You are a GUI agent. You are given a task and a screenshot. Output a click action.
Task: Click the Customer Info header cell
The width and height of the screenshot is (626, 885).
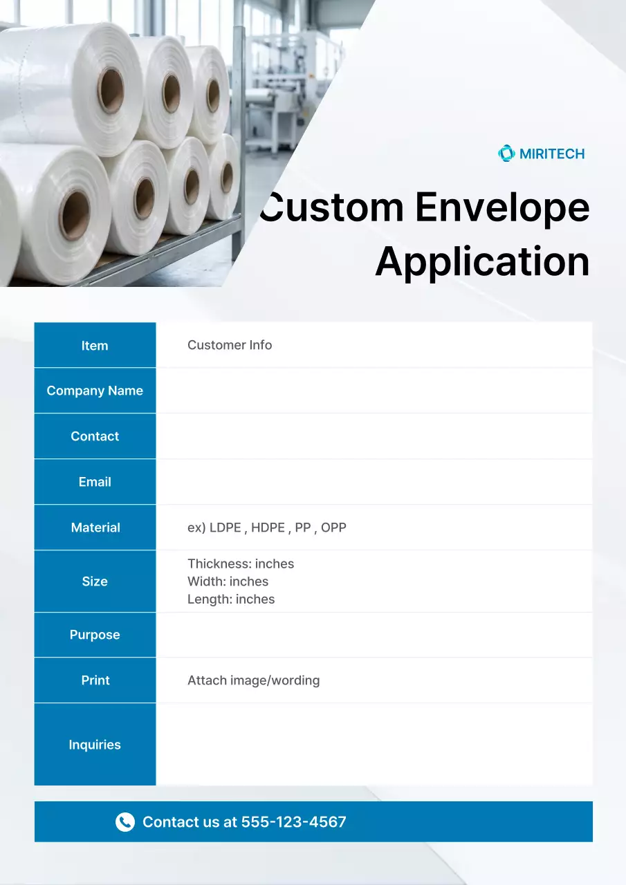(230, 345)
